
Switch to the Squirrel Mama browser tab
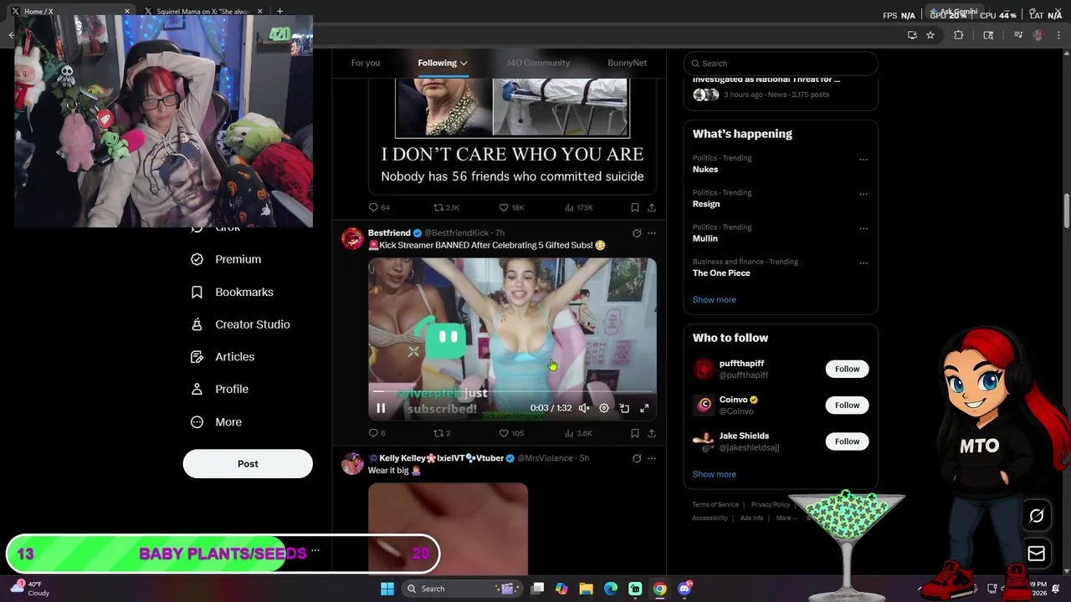click(204, 11)
